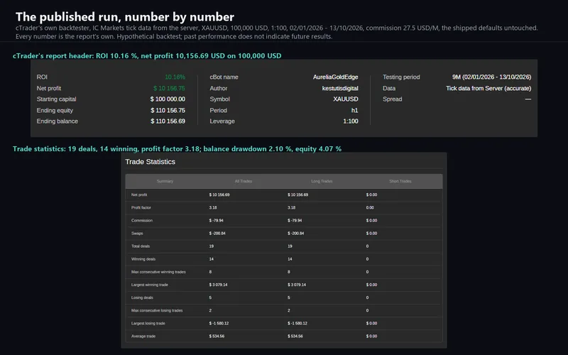
Task: Click the "Winning deals" row label
Action: pyautogui.click(x=143, y=259)
